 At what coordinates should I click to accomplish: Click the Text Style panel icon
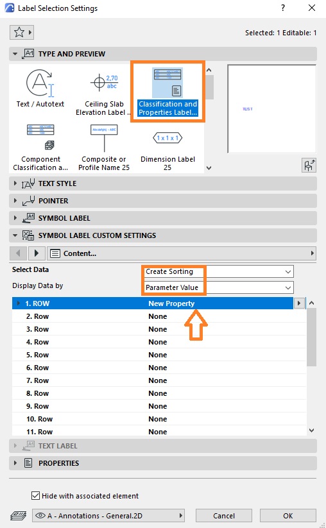coord(28,183)
